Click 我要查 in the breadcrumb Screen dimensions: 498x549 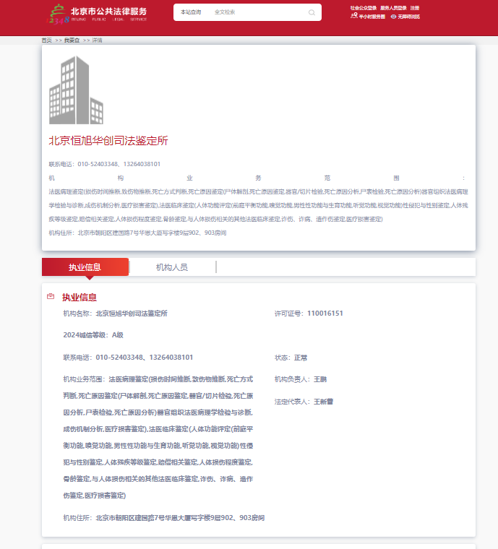pyautogui.click(x=72, y=40)
